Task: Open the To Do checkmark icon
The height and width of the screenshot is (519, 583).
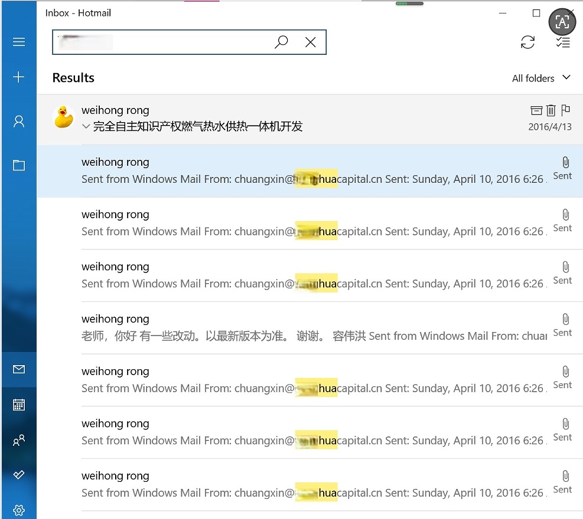Action: click(19, 475)
